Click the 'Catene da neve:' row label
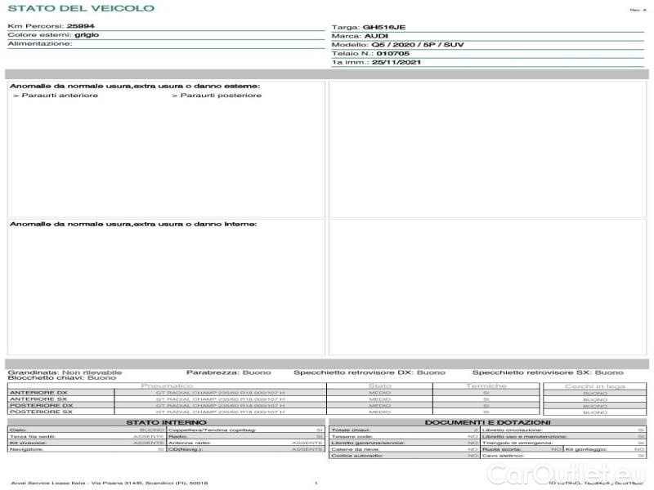654x490 pixels. point(356,449)
